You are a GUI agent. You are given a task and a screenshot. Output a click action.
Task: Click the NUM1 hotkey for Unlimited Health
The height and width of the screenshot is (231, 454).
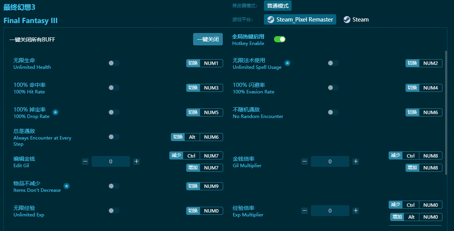pyautogui.click(x=211, y=63)
